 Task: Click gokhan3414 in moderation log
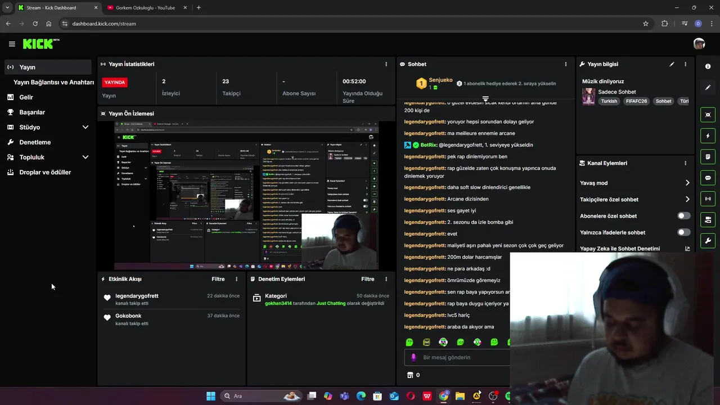278,303
